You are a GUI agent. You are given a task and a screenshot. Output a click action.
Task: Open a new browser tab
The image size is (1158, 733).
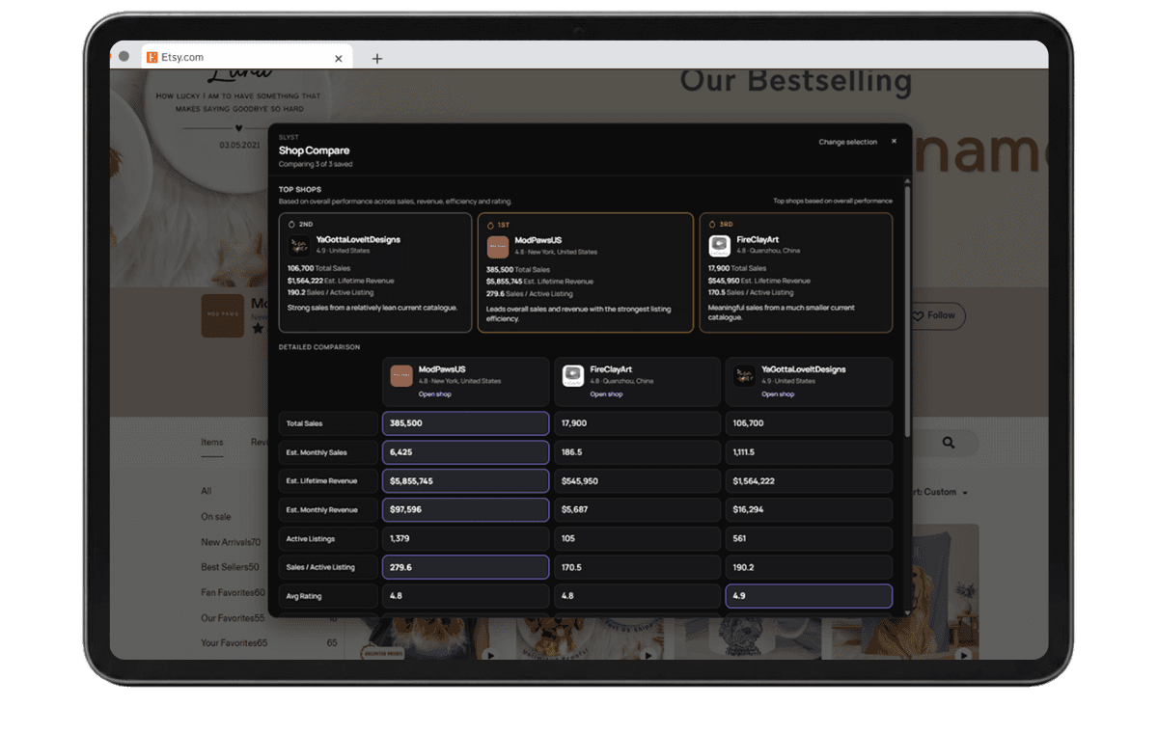click(377, 58)
